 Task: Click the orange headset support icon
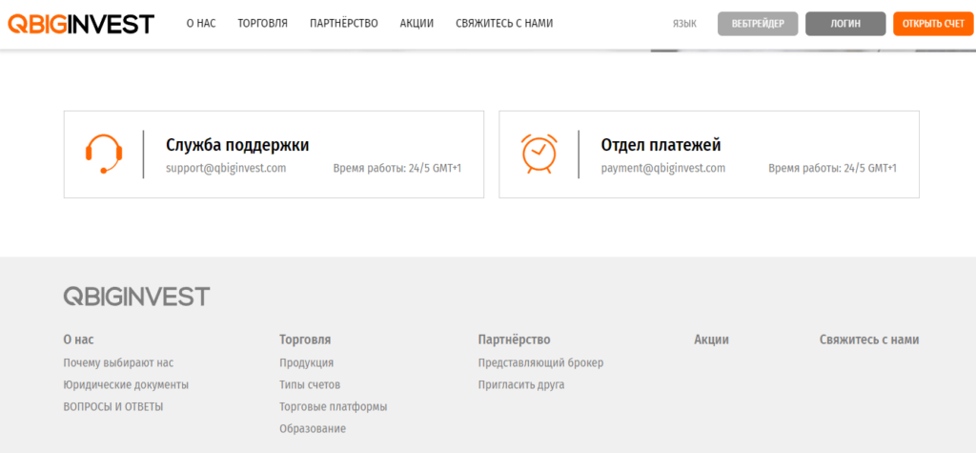click(x=103, y=154)
